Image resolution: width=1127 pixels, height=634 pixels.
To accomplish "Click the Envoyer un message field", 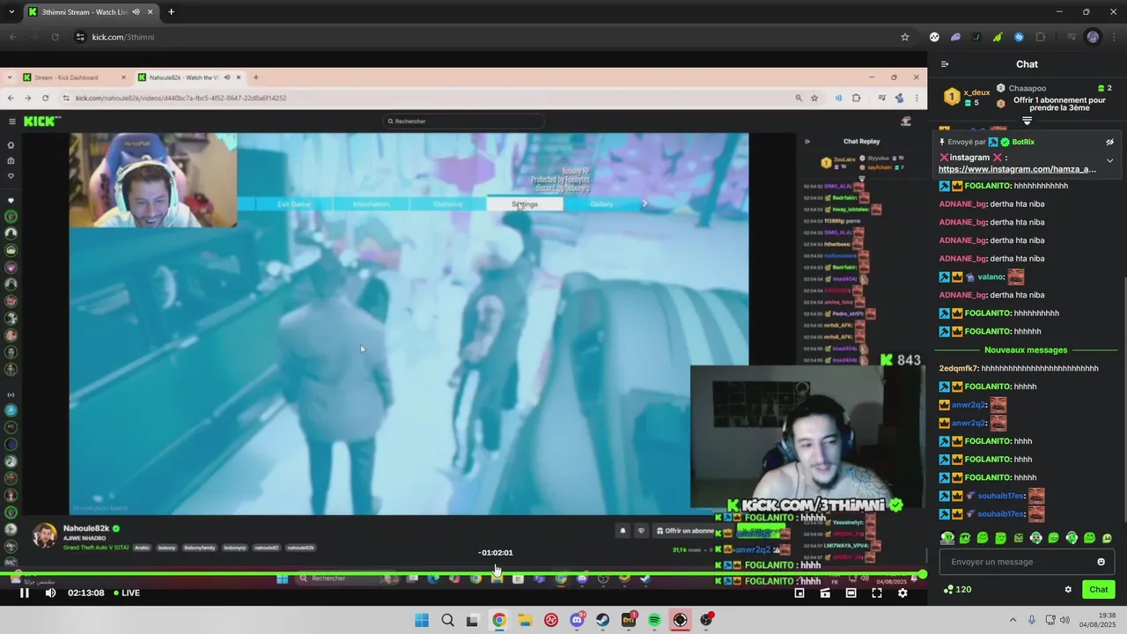I will pyautogui.click(x=1027, y=562).
